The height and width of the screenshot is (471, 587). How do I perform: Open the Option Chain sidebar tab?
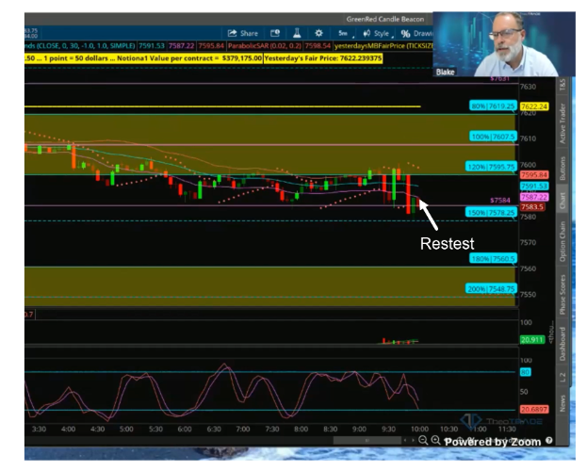click(x=563, y=241)
